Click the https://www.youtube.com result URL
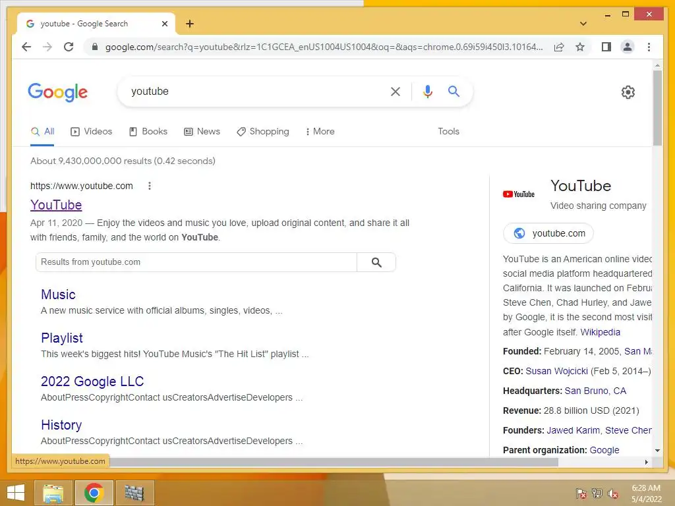The height and width of the screenshot is (506, 675). click(81, 186)
